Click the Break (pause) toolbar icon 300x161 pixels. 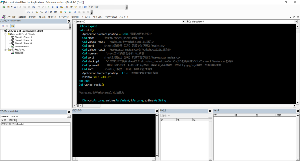click(52, 7)
